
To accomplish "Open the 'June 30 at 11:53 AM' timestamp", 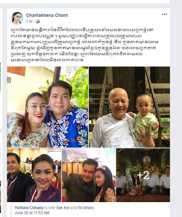I will 32,213.
